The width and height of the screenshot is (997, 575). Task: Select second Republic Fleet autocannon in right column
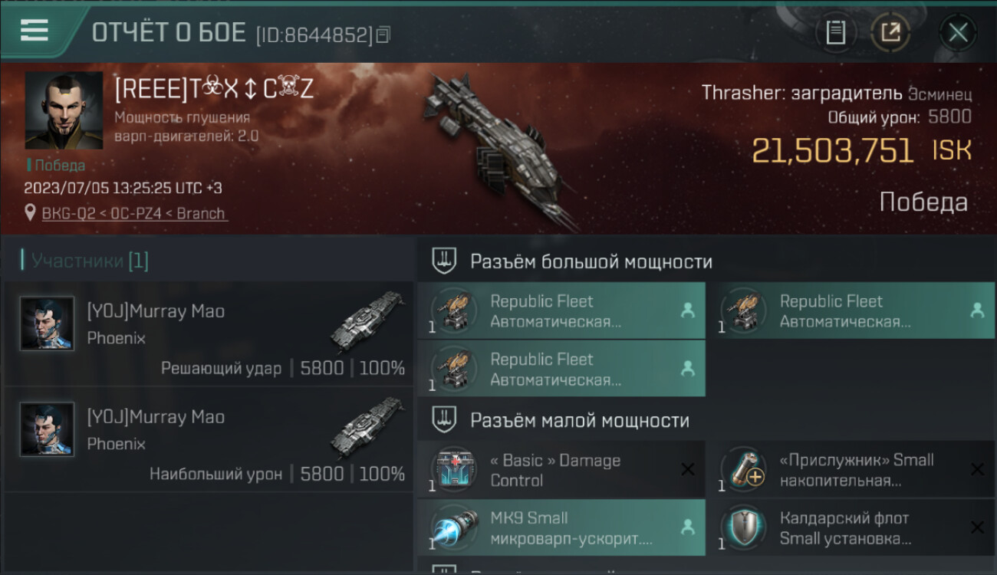coord(851,310)
